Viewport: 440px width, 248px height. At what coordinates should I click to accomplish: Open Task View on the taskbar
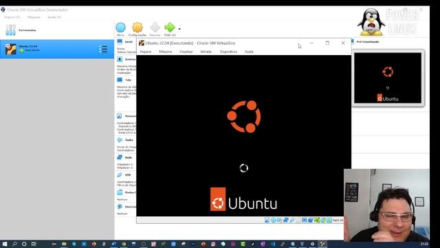click(34, 244)
